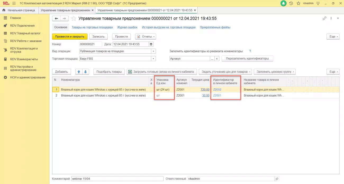
Task: Click the back navigation arrow
Action: [x=56, y=18]
